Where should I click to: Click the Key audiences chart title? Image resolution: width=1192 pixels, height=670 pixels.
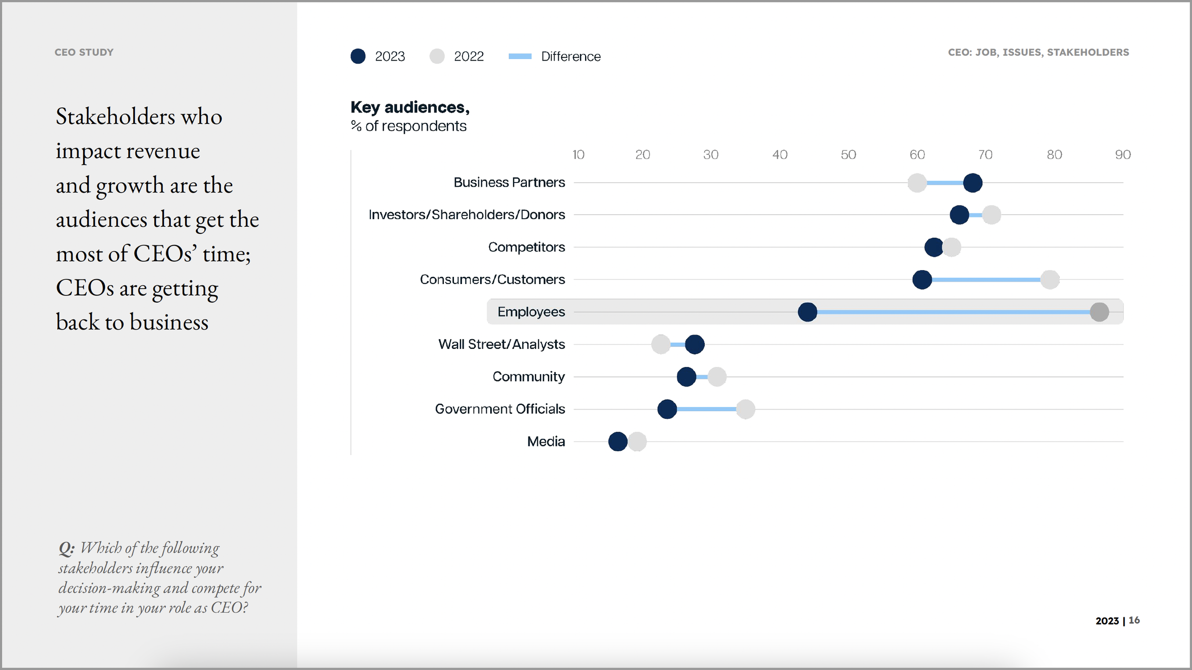(410, 108)
